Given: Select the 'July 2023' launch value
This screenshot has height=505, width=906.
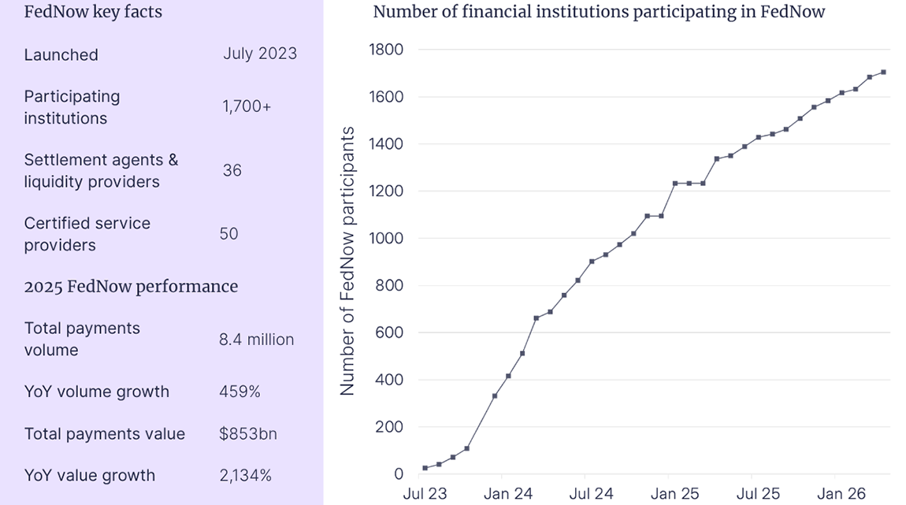Looking at the screenshot, I should coord(260,54).
